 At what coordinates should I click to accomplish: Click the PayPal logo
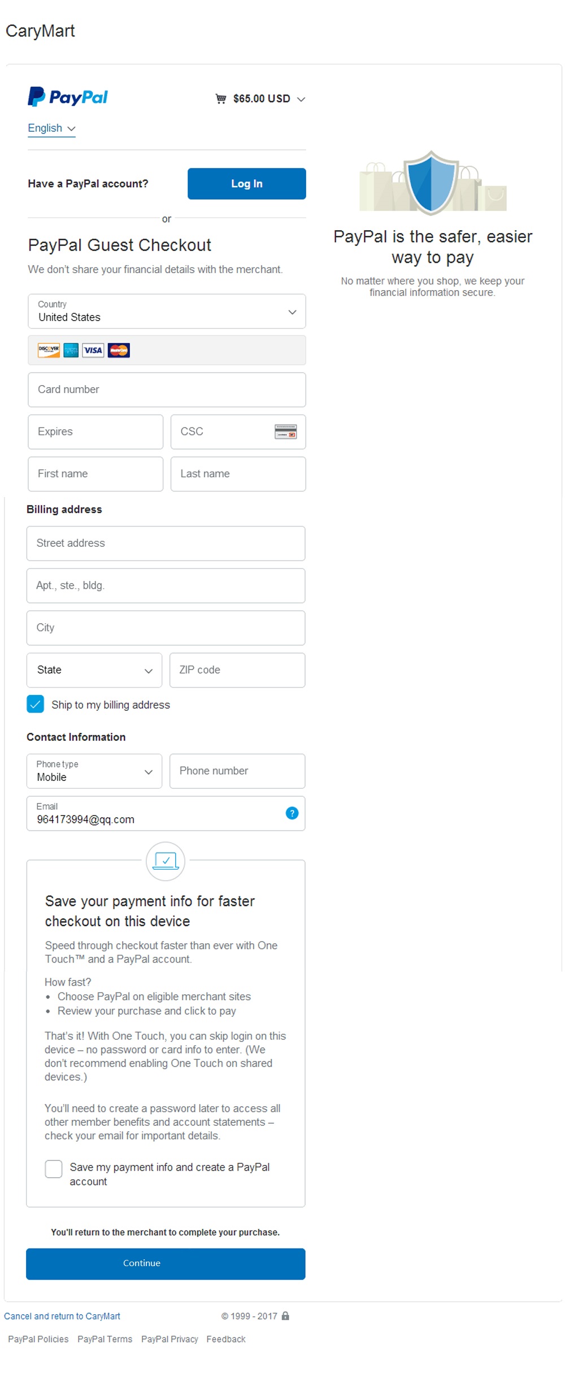click(68, 97)
